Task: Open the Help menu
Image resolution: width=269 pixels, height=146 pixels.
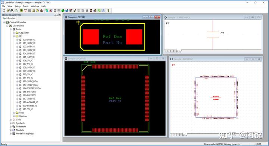Action: (44, 6)
